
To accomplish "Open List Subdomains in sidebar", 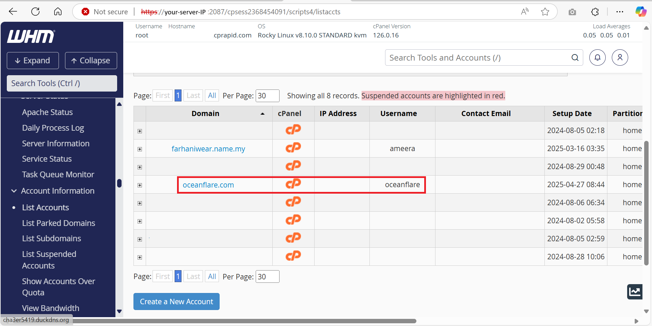I will point(51,239).
